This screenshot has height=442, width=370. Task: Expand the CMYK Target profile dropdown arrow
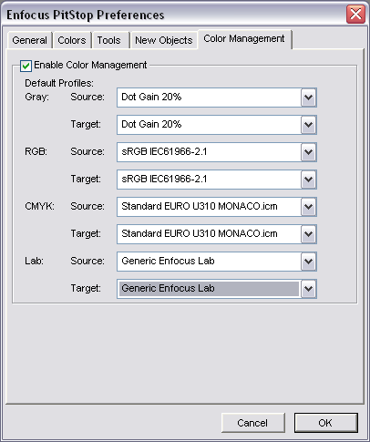click(x=309, y=234)
